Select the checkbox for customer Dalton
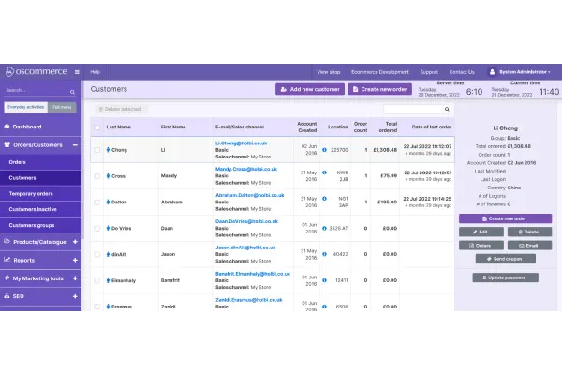This screenshot has width=562, height=375. [96, 202]
